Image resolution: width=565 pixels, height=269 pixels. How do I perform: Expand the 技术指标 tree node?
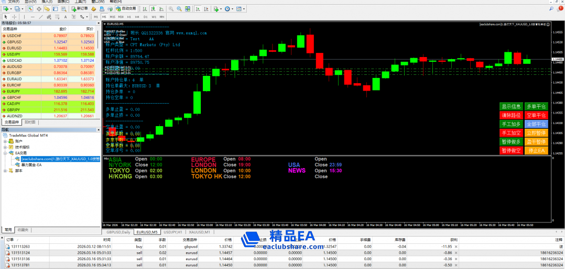[5, 147]
